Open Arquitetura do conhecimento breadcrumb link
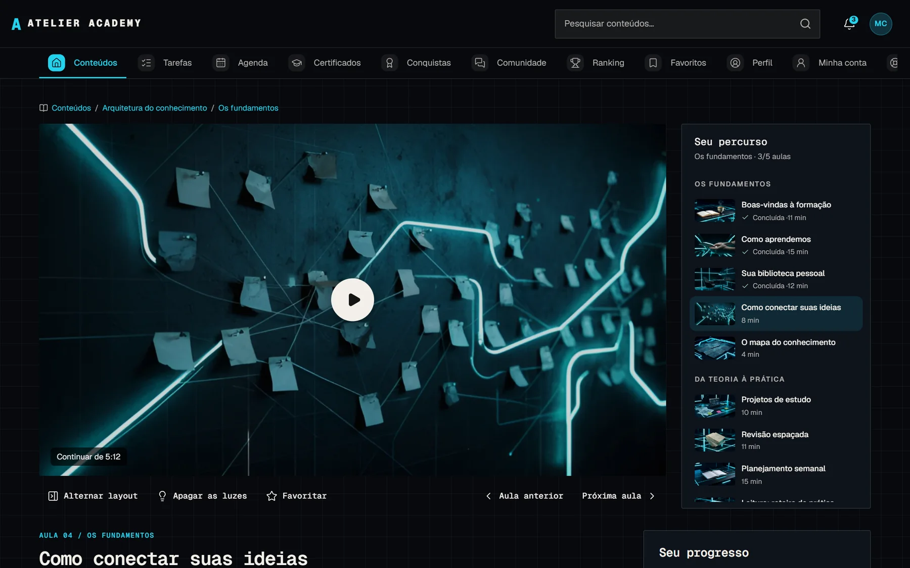 coord(155,108)
